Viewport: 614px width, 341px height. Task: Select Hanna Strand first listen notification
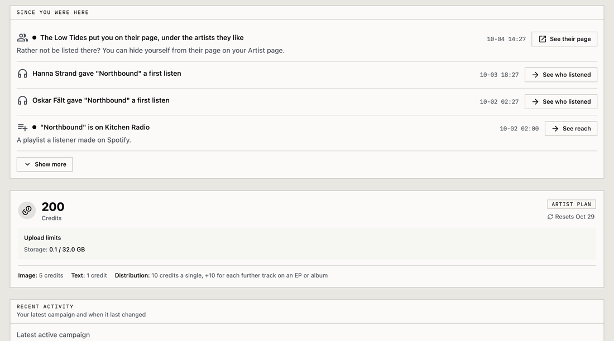(107, 74)
